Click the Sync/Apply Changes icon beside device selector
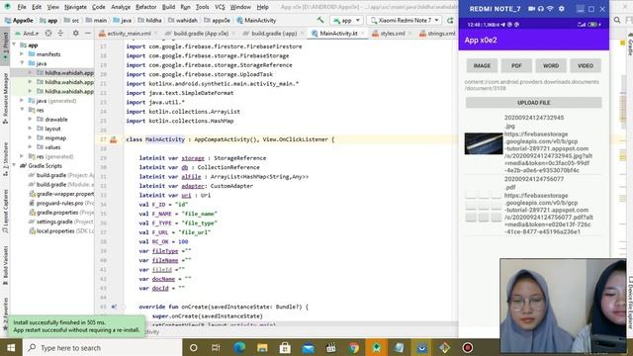This screenshot has width=633, height=356. [x=450, y=20]
